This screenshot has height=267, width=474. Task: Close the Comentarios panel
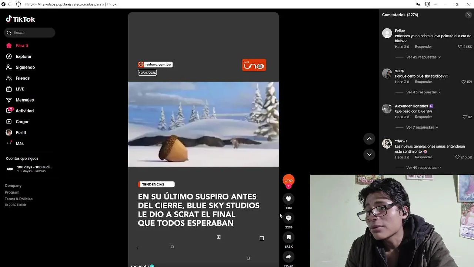[x=468, y=15]
